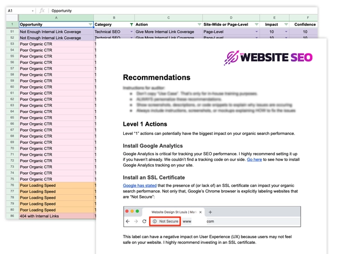Viewport: 339px width, 254px height.
Task: Open the Action column filter icon
Action: pyautogui.click(x=199, y=25)
